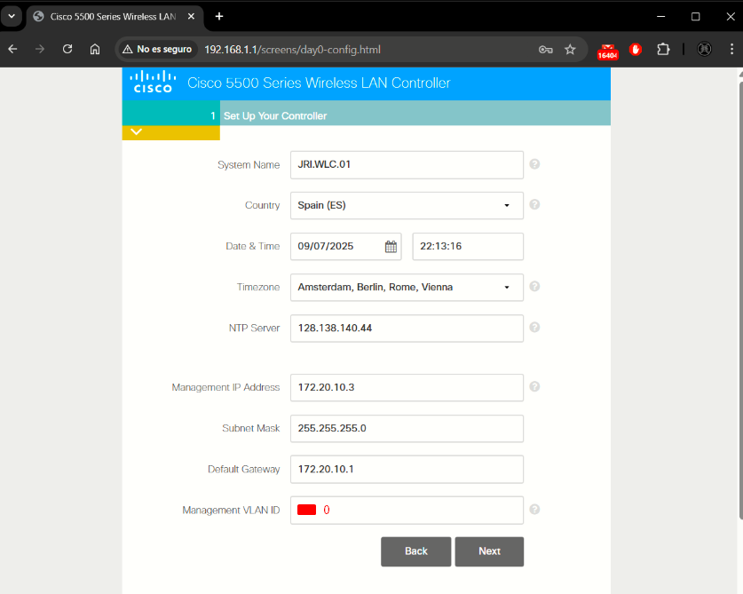The height and width of the screenshot is (594, 743).
Task: Focus the time field 22:13:16
Action: click(x=468, y=246)
